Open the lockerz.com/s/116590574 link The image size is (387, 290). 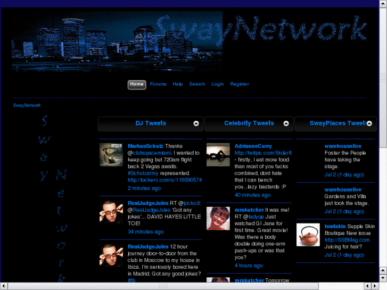pos(164,180)
